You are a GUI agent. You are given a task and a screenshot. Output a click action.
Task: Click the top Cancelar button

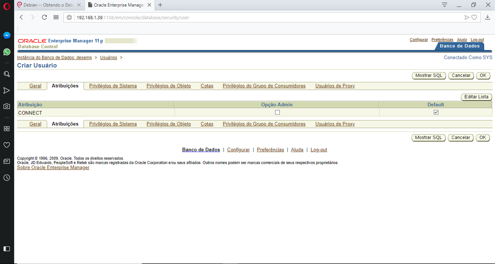point(461,76)
